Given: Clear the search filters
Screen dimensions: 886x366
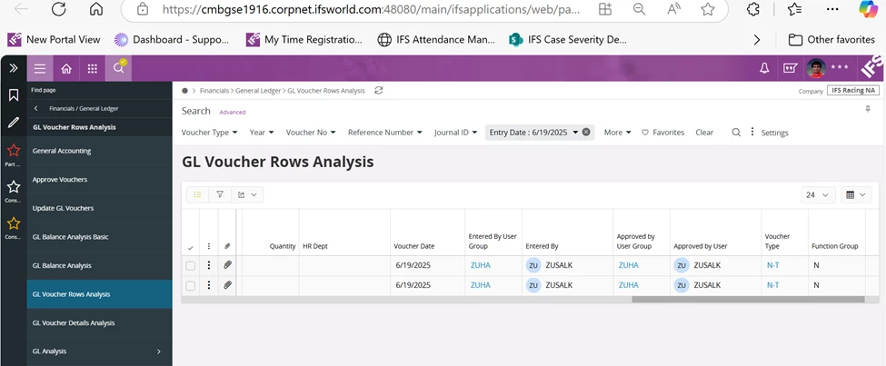Looking at the screenshot, I should (x=704, y=133).
